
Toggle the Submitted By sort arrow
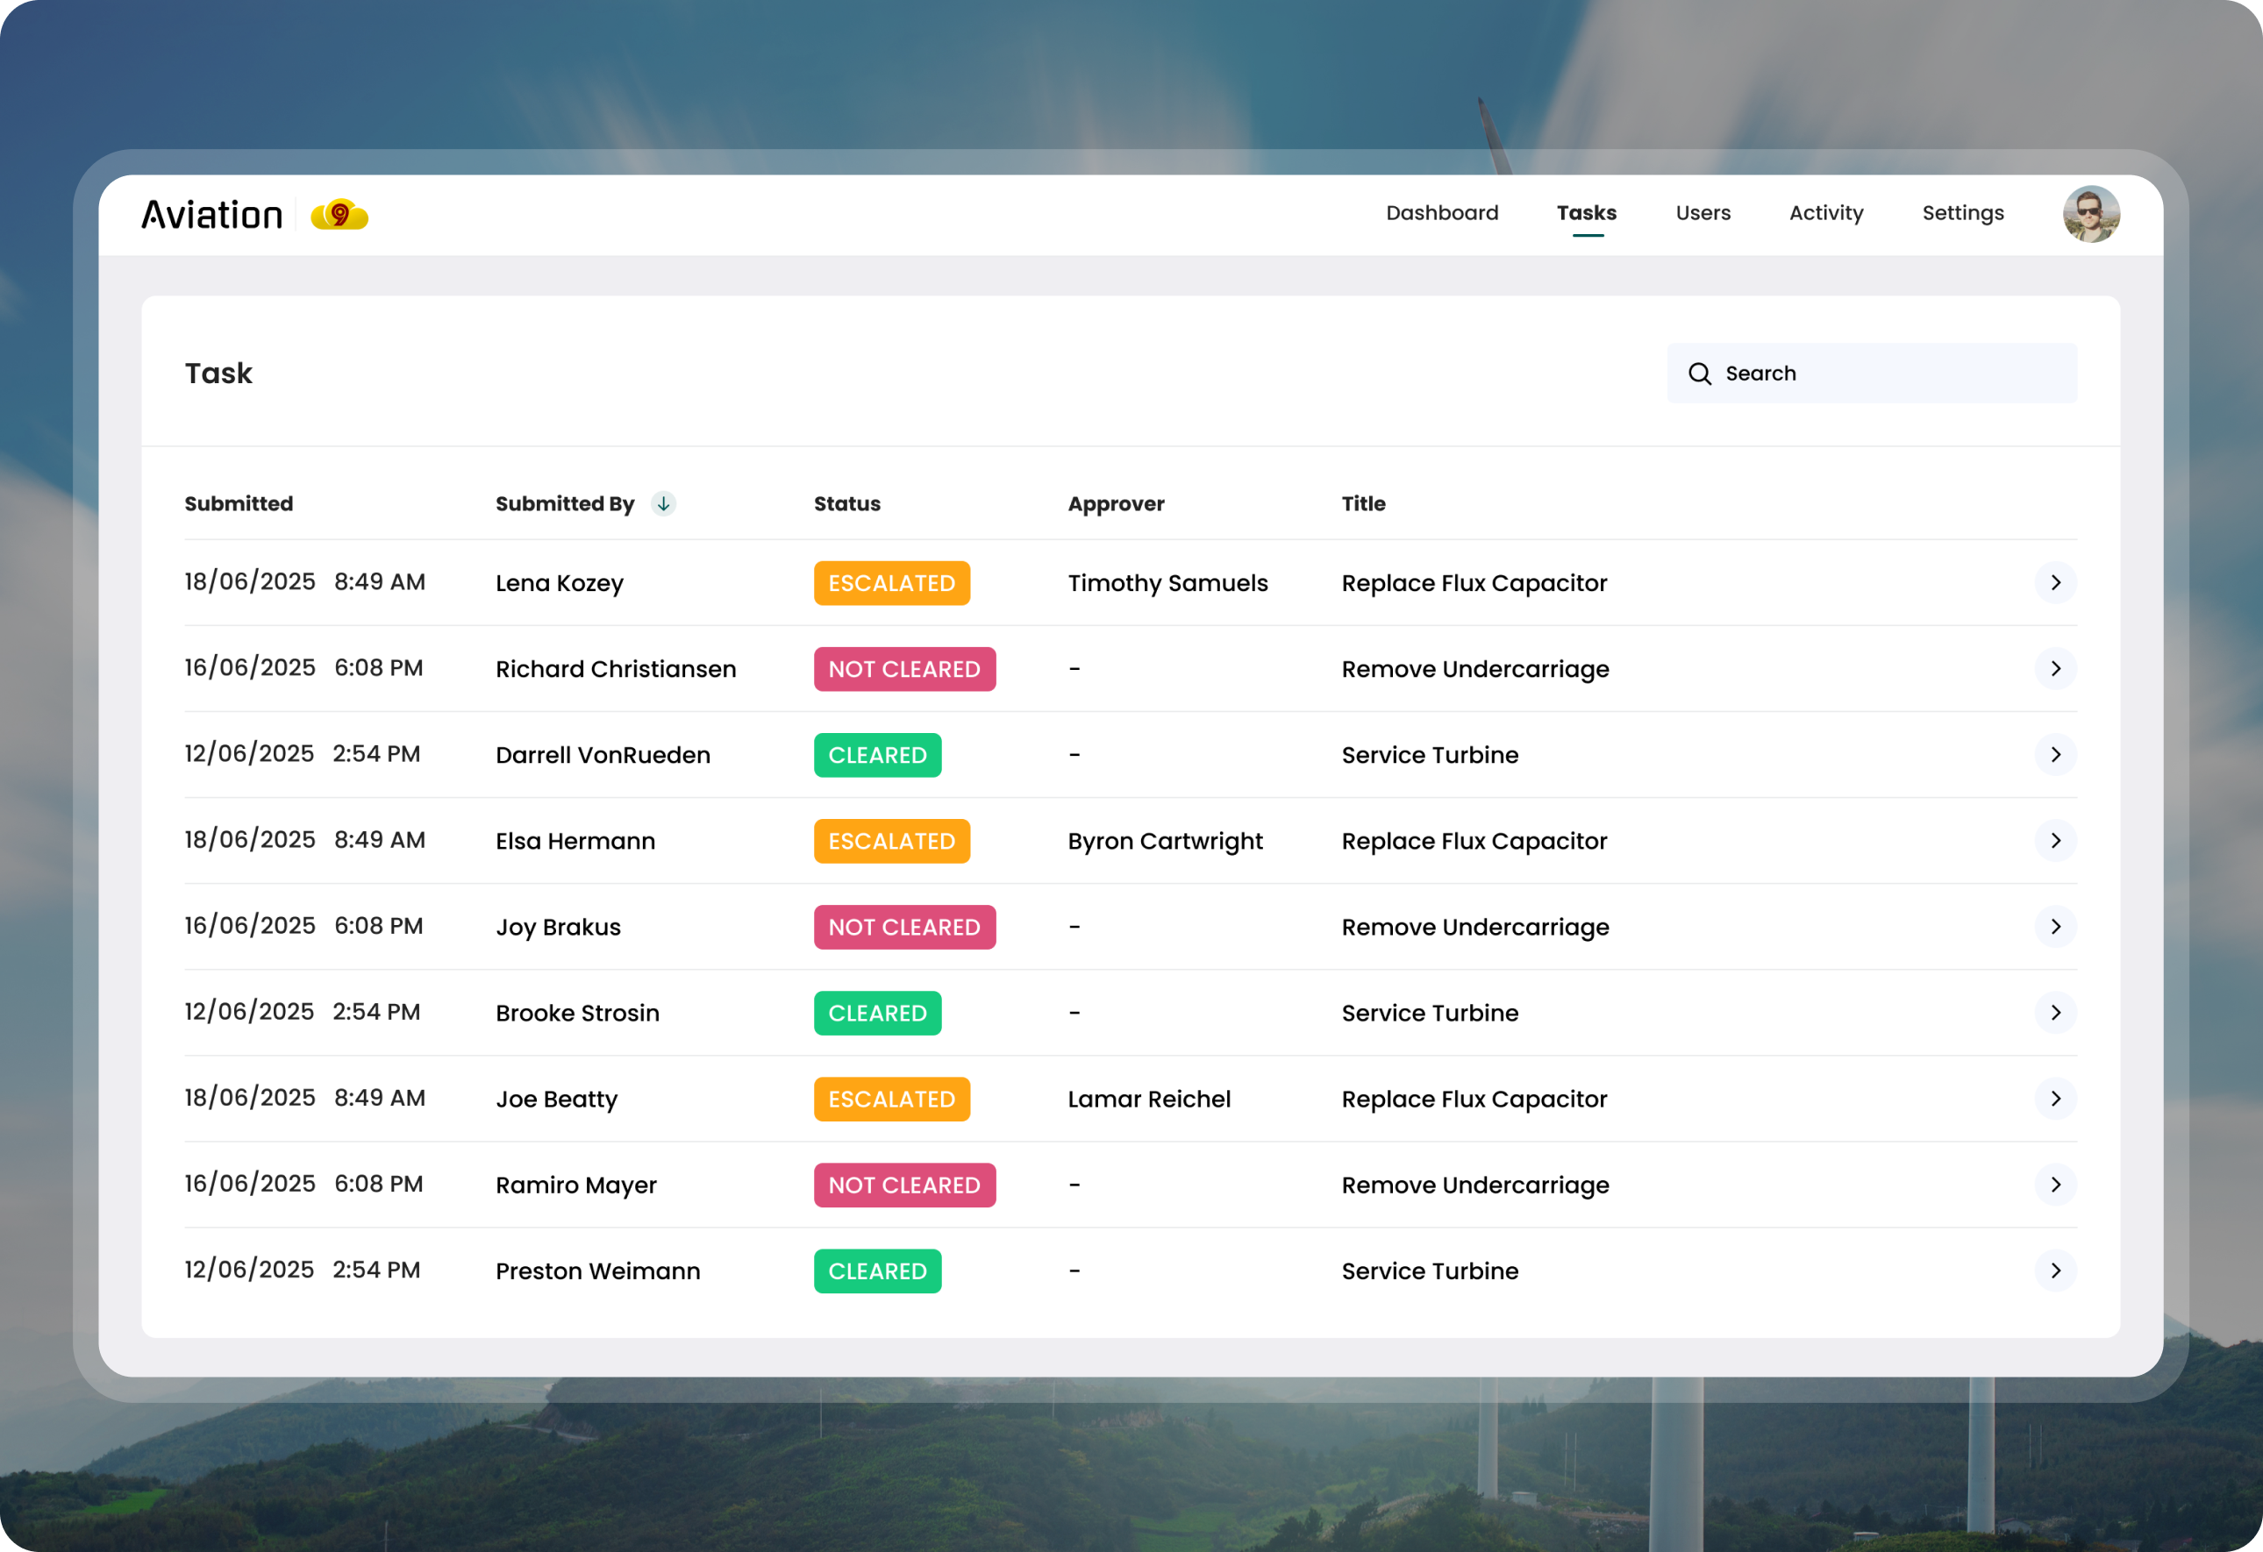[663, 503]
